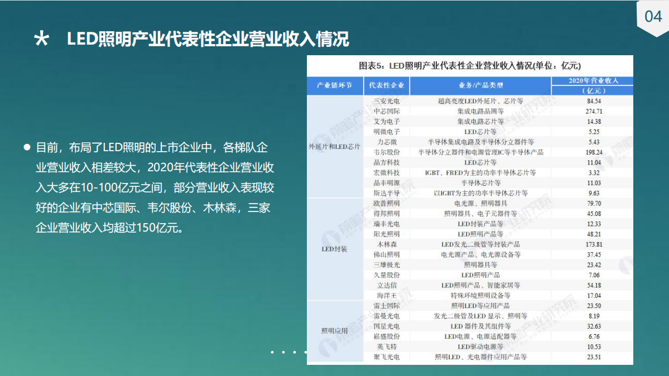Click 中芯国际 revenue value 274.71
669x376 pixels.
point(593,111)
